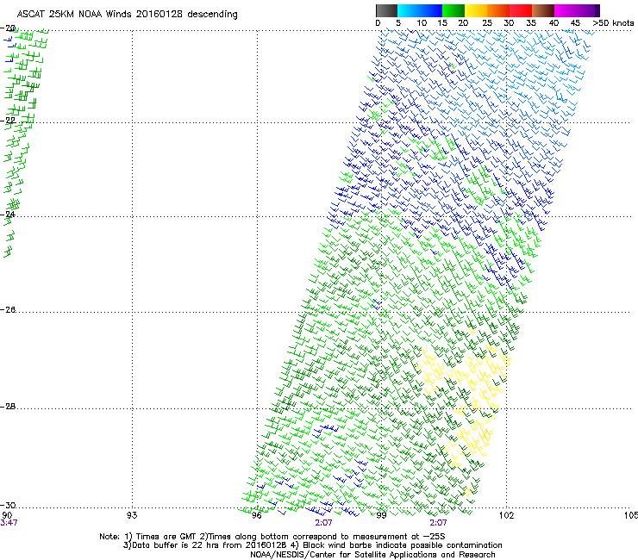Viewport: 638px width, 560px height.
Task: Click the '2:07' time label between 99 and 102
Action: click(x=438, y=523)
